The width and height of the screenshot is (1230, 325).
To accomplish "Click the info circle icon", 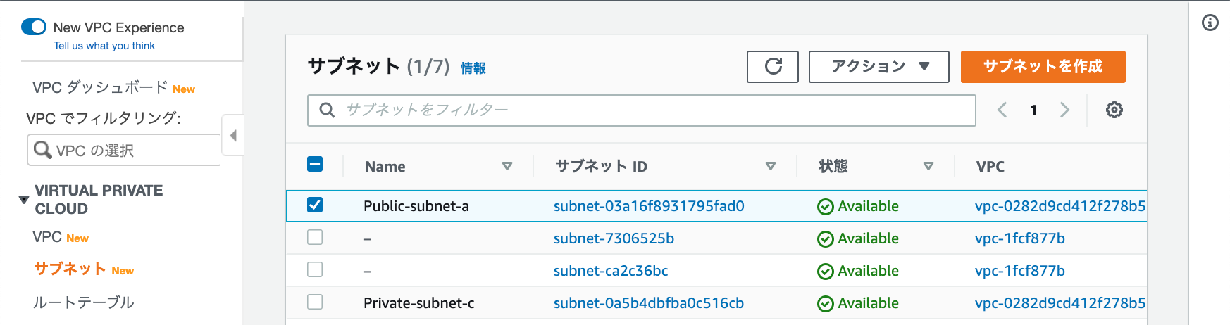I will 1210,23.
